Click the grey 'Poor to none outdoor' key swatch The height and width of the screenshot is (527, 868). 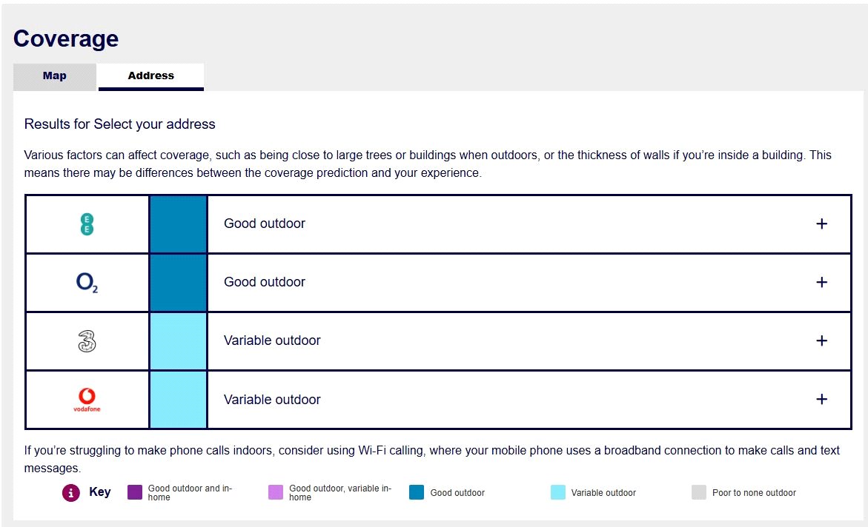pyautogui.click(x=699, y=492)
